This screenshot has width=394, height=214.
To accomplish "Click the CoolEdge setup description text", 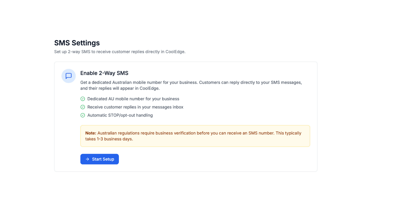I will (120, 52).
